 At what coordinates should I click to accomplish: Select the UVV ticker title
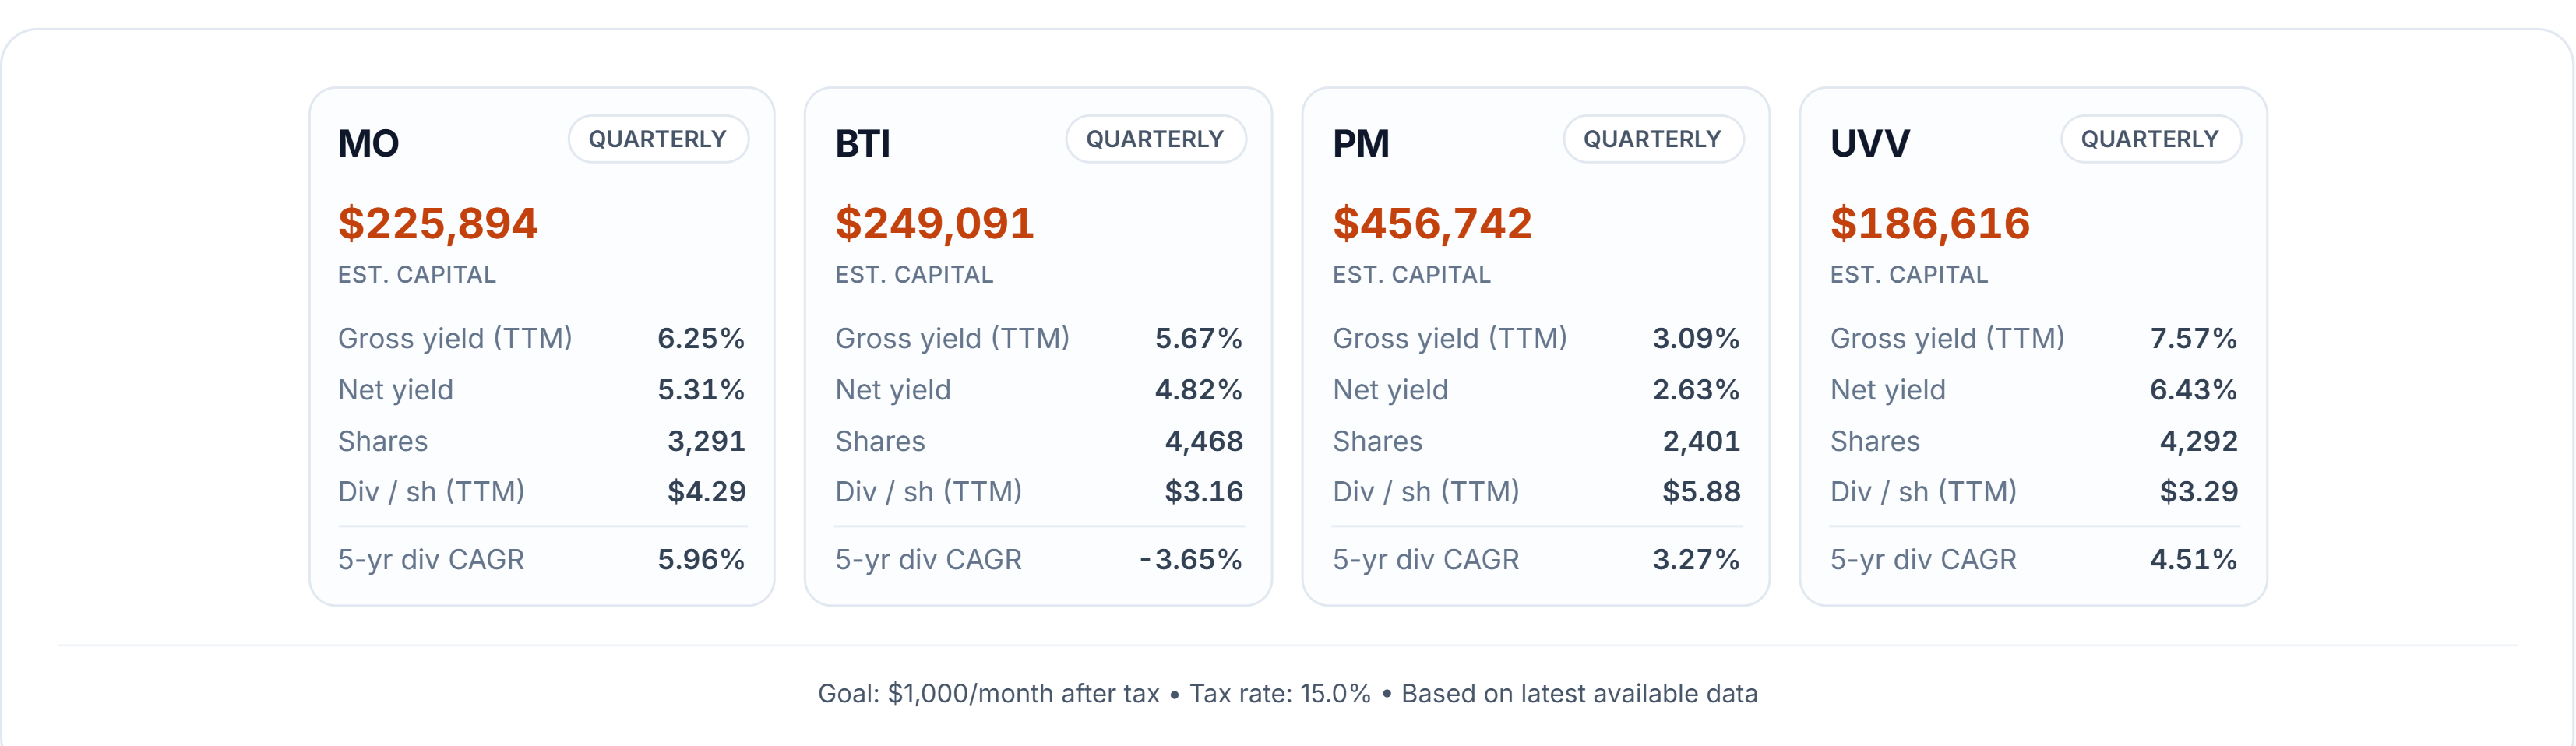point(1869,144)
